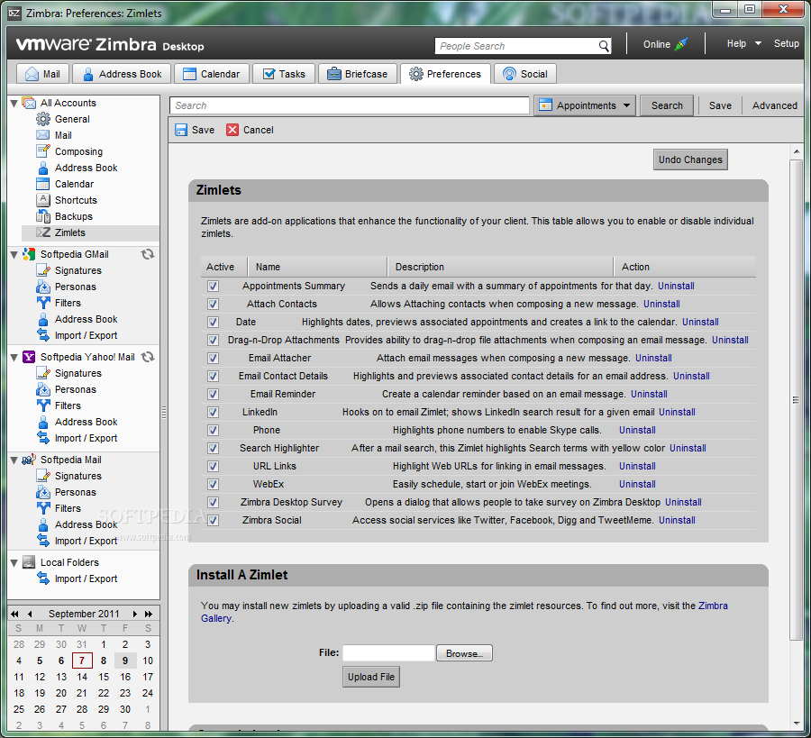Disable the Phone zimlet checkbox

(213, 431)
